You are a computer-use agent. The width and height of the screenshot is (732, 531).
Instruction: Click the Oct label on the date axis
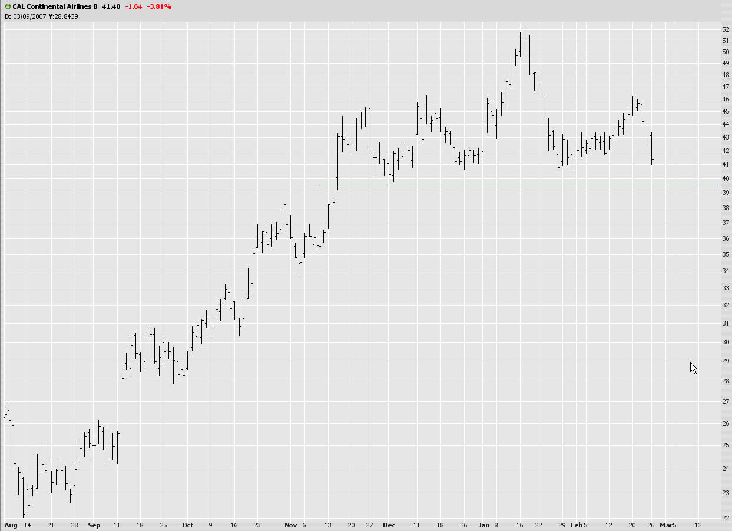pos(188,525)
